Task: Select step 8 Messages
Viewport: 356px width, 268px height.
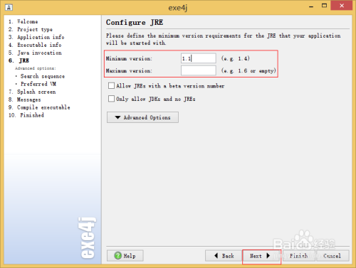Action: tap(25, 100)
